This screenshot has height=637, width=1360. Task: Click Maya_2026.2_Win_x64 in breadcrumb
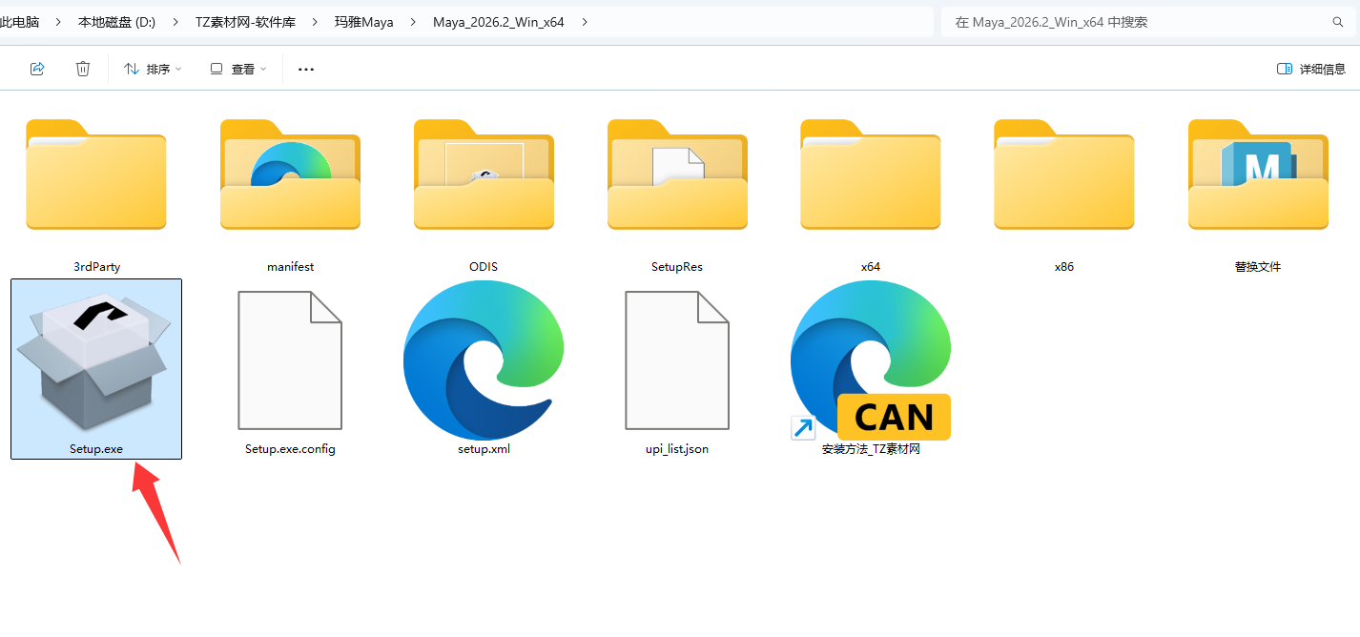pos(499,21)
